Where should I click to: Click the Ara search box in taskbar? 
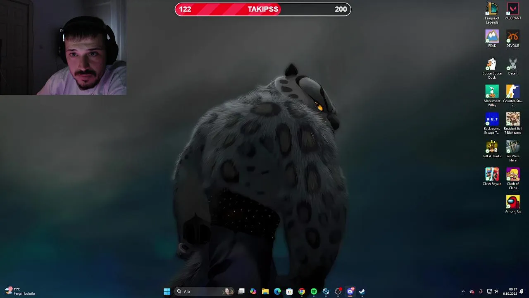pos(204,291)
